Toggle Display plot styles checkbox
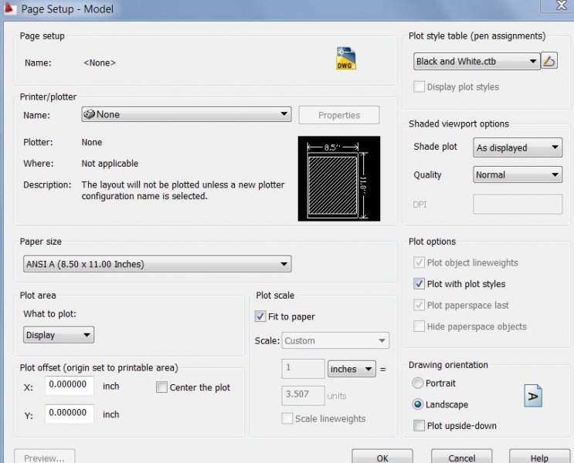The width and height of the screenshot is (574, 463). [x=419, y=86]
